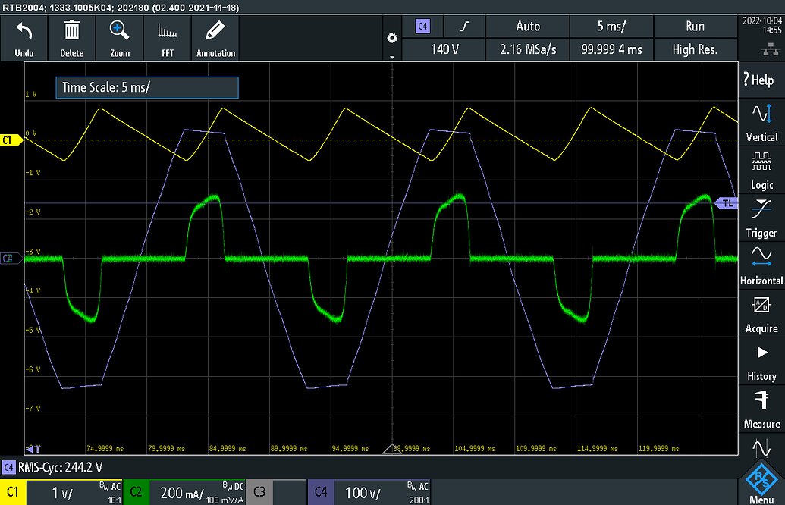785x505 pixels.
Task: Open the Trigger settings menu
Action: [761, 218]
